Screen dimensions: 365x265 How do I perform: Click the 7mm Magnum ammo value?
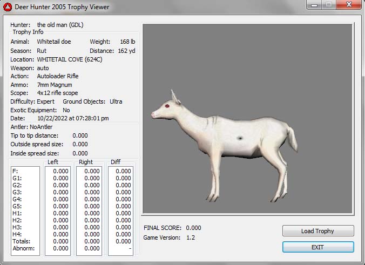pos(54,85)
